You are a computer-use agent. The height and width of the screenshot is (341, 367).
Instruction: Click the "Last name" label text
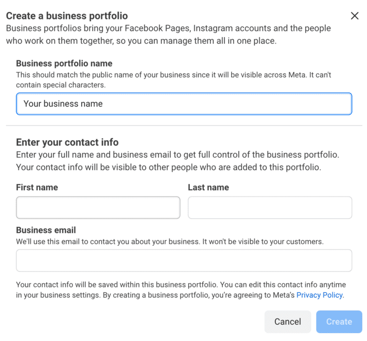click(x=208, y=187)
